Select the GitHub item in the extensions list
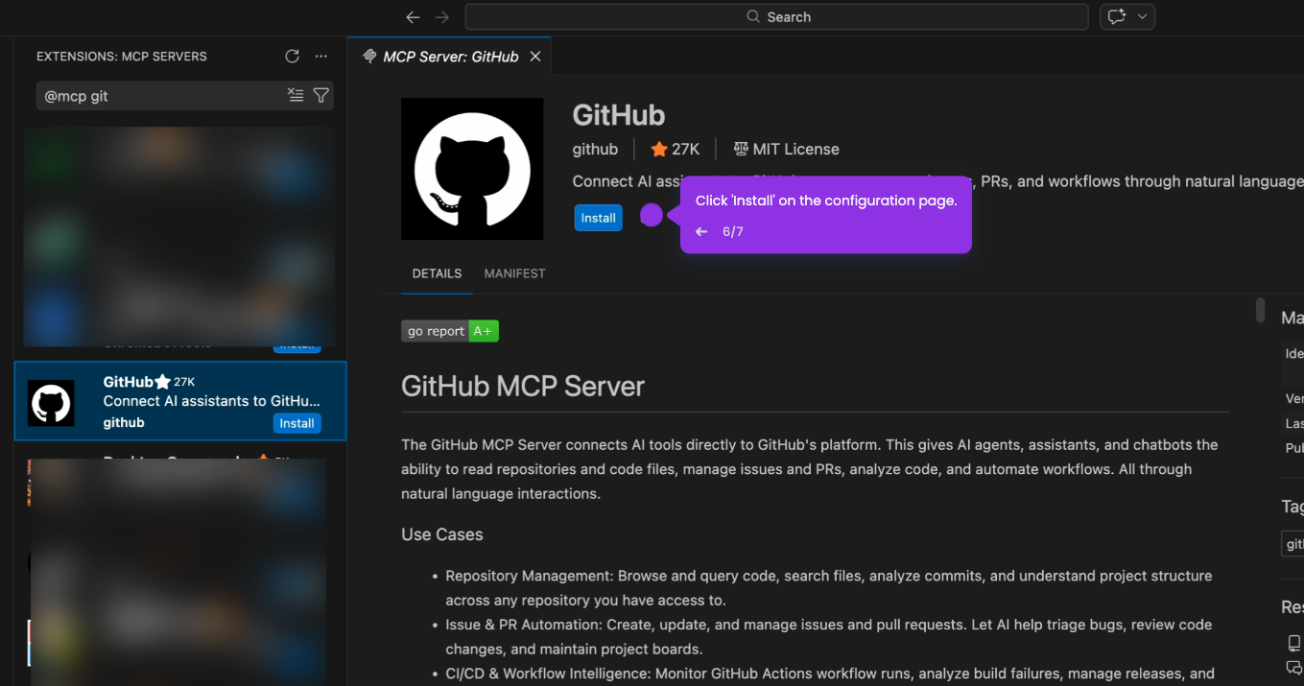1304x686 pixels. [x=180, y=401]
